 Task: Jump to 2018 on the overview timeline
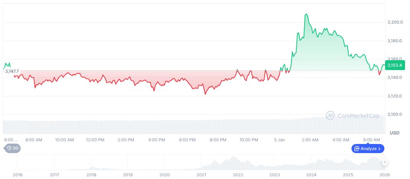[91, 174]
